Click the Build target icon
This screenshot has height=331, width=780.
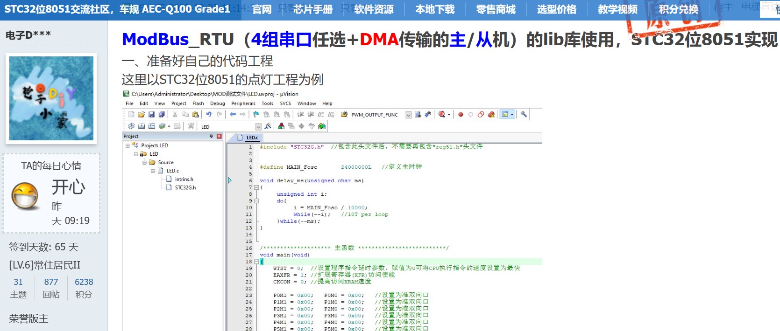click(142, 126)
